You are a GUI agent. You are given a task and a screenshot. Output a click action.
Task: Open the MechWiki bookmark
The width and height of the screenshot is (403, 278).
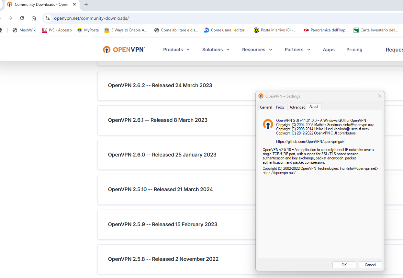(x=24, y=30)
